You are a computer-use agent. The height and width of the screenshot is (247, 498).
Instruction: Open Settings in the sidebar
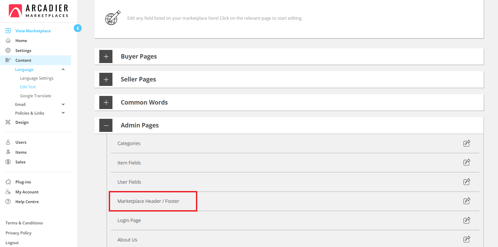(x=23, y=50)
